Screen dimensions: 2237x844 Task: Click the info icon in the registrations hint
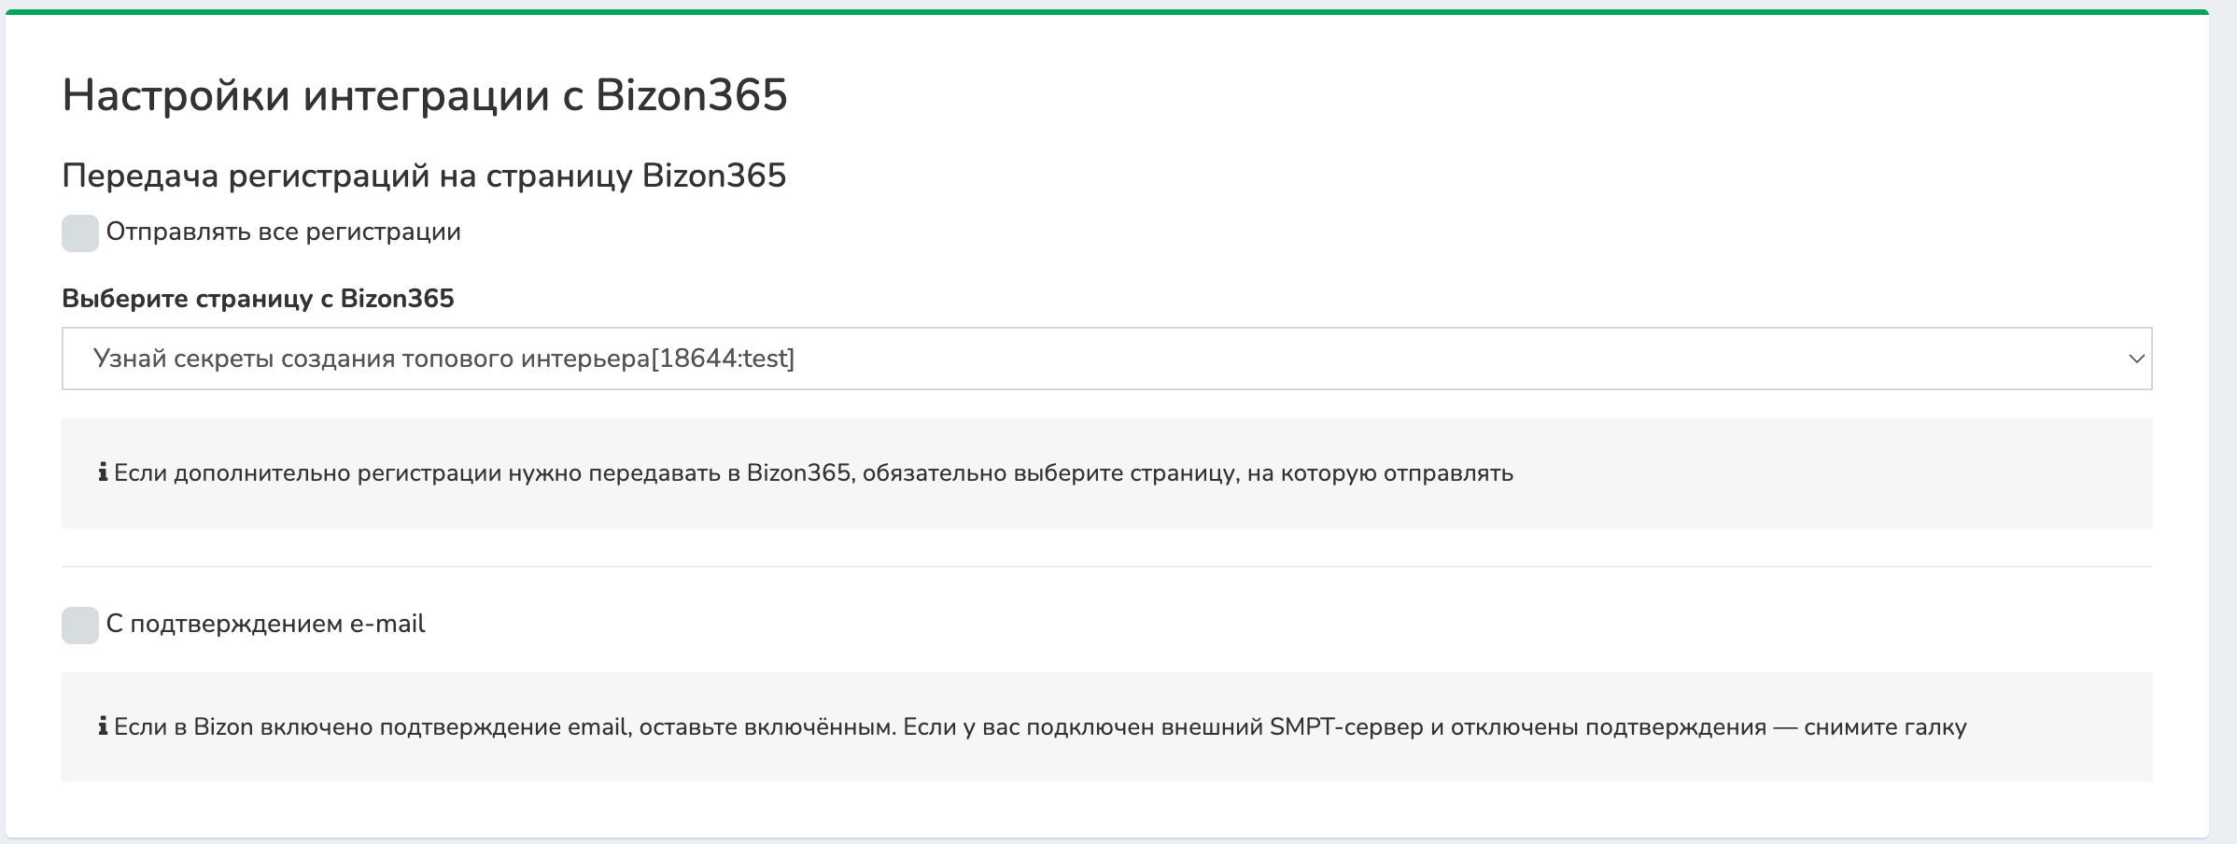click(x=103, y=473)
